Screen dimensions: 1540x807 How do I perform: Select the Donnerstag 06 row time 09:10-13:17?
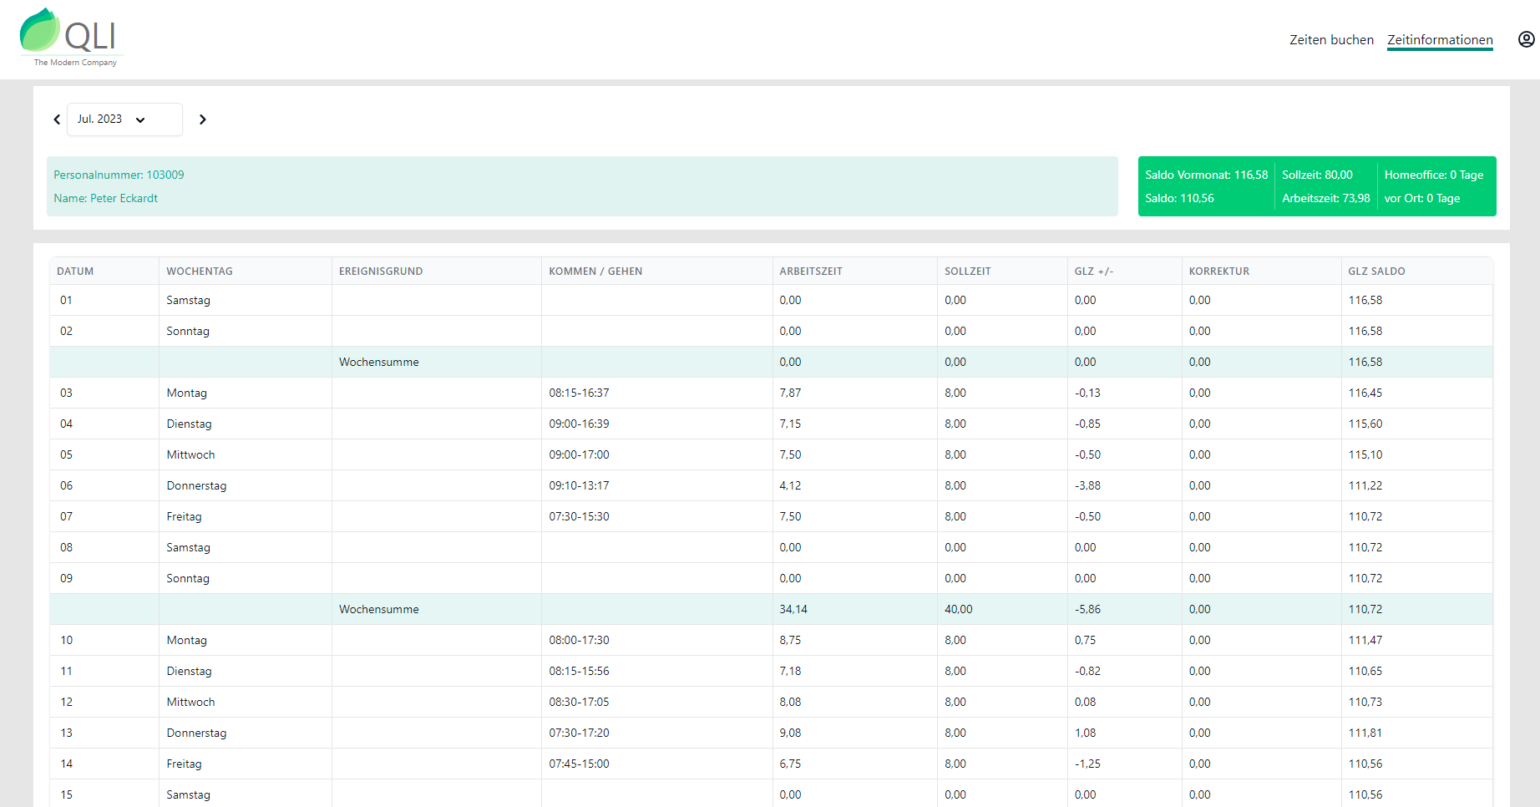pyautogui.click(x=579, y=485)
